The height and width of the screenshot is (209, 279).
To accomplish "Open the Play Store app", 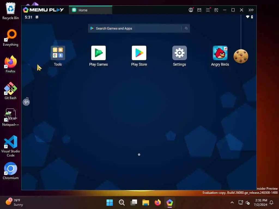I will coord(139,53).
